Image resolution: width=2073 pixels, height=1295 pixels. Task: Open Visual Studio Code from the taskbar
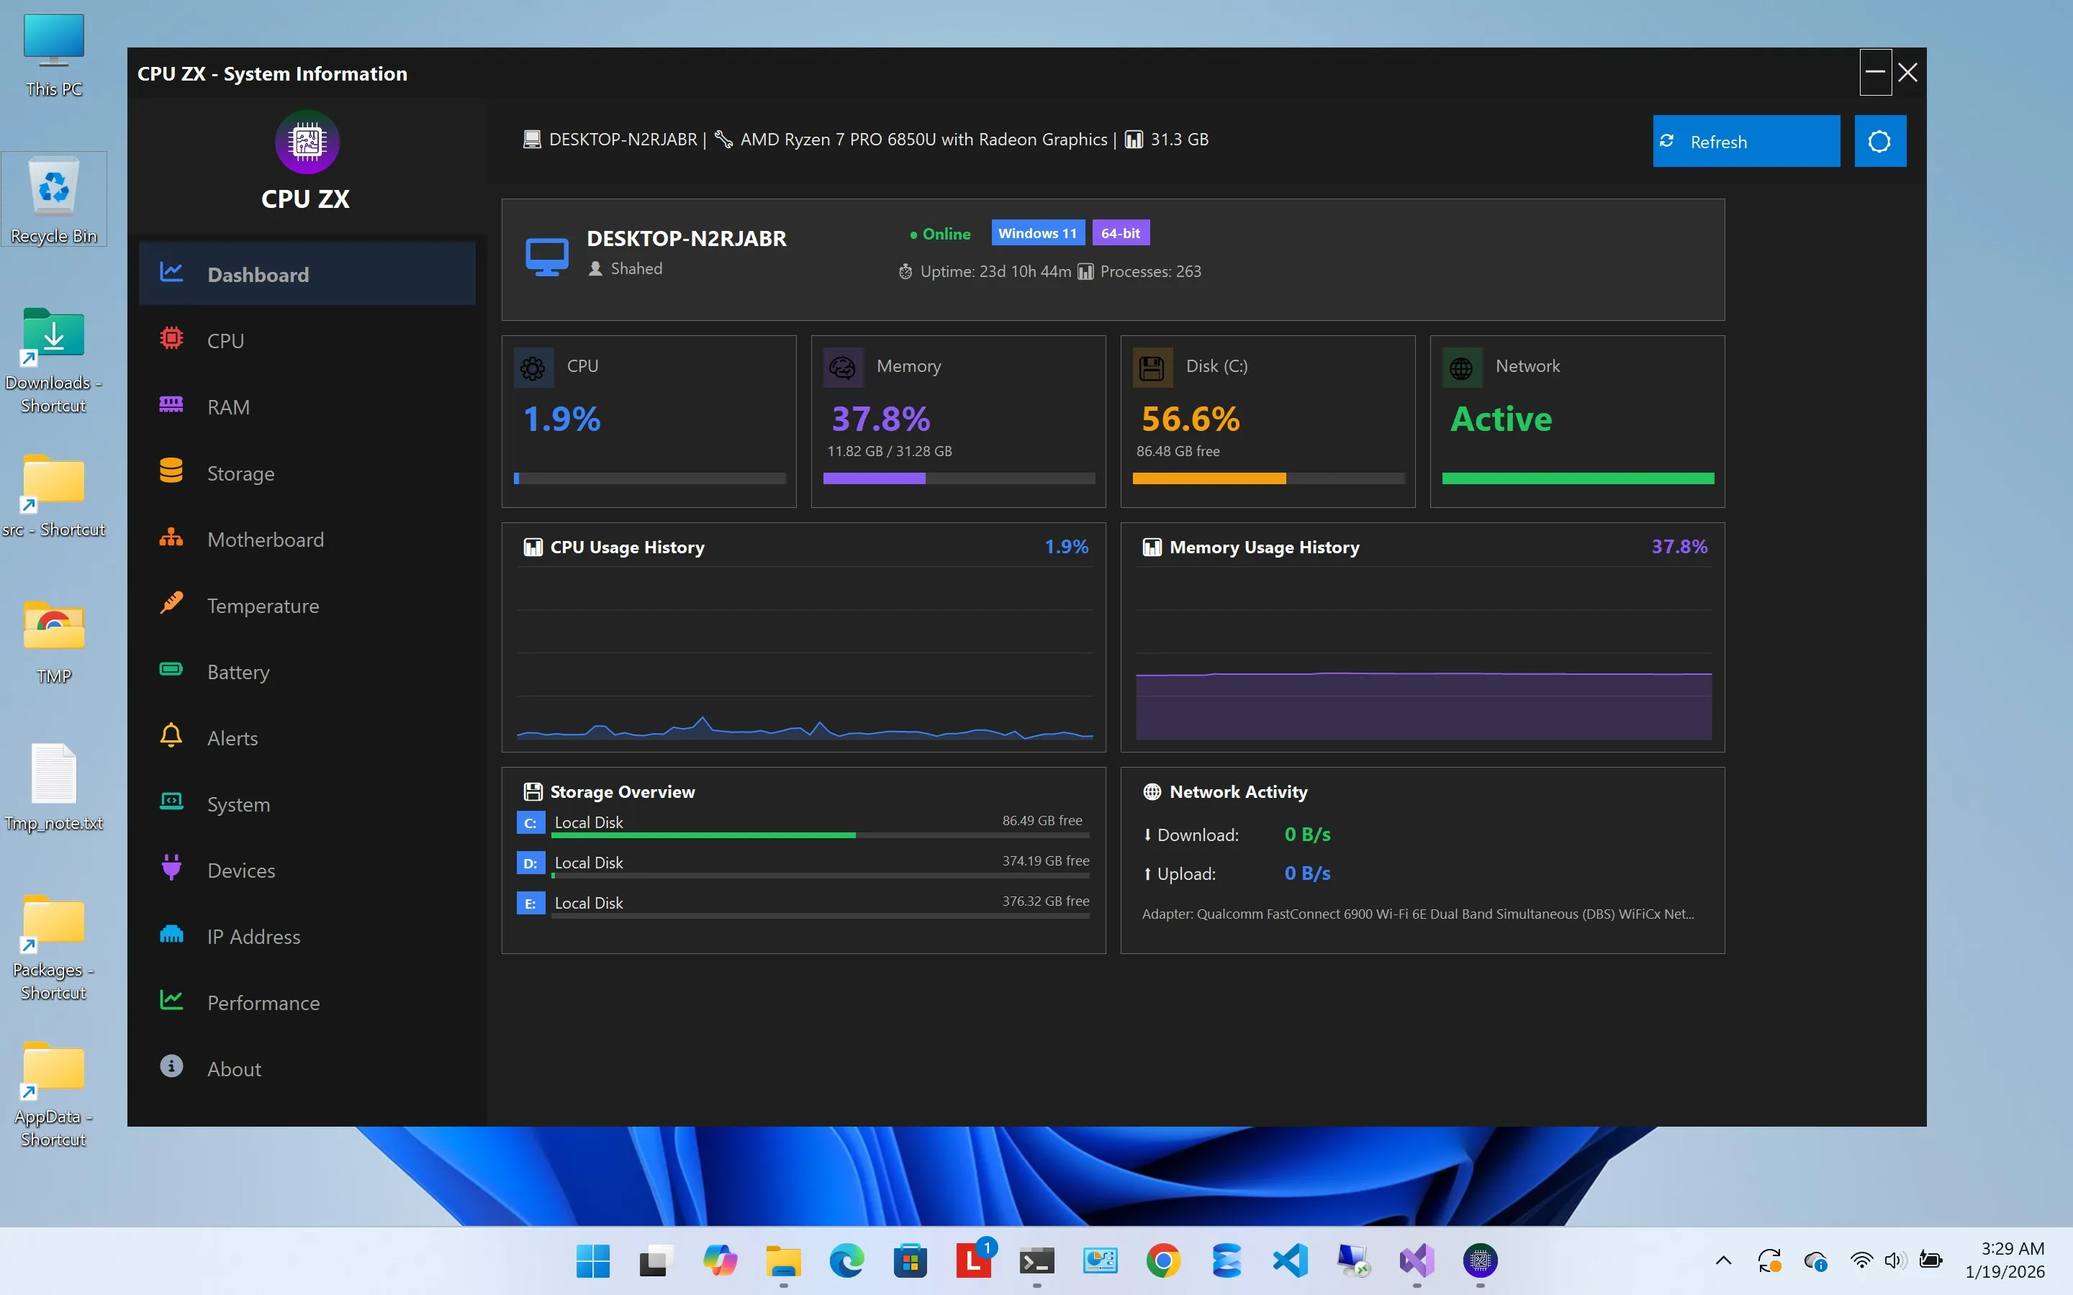click(1290, 1260)
